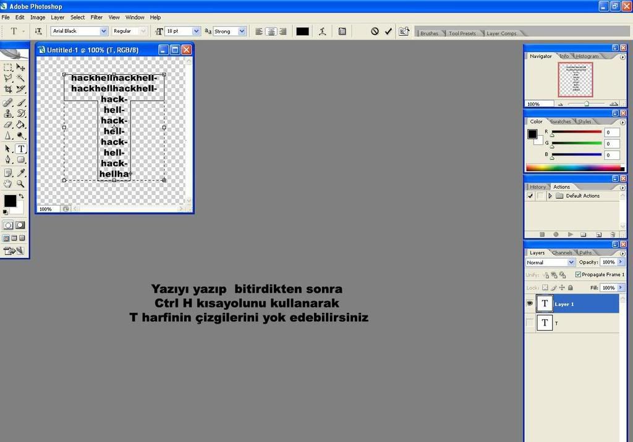Right align text
Viewport: 633px width, 442px height.
[x=283, y=31]
